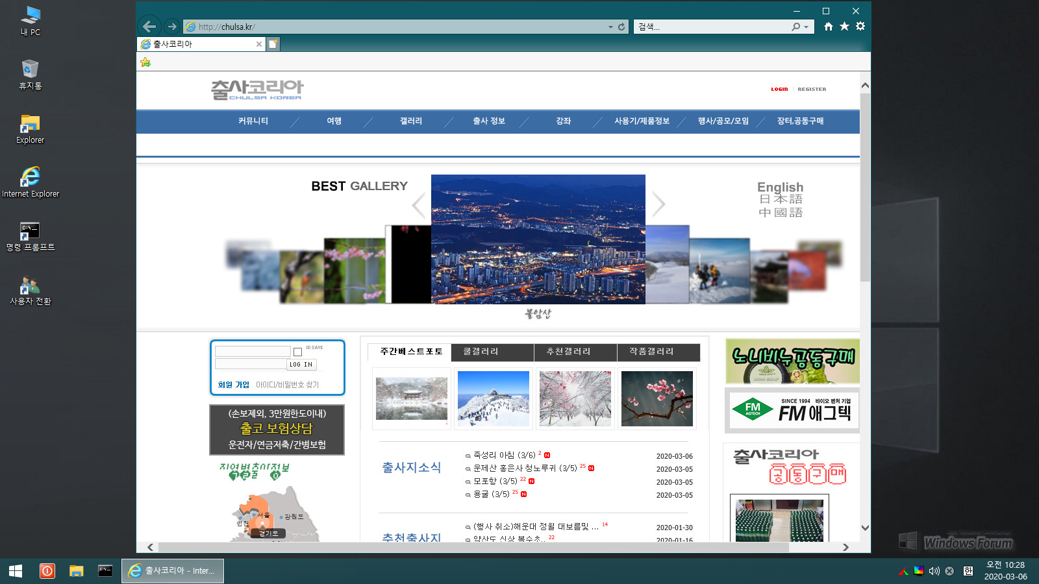Click add to favorites bar star icon
This screenshot has height=584, width=1039.
[x=145, y=62]
